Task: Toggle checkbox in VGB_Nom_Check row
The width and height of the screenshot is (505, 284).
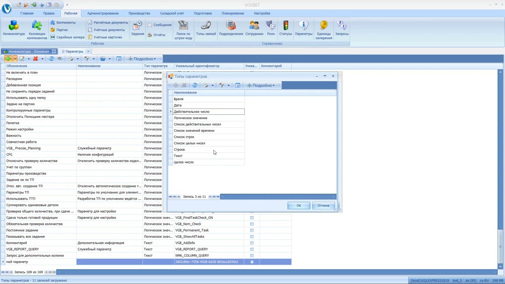Action: 252,224
